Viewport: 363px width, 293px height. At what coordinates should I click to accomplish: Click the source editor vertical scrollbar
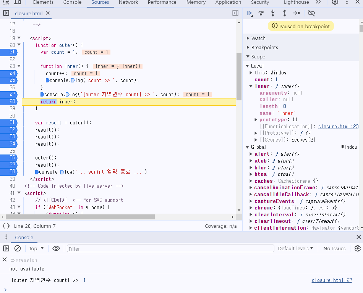pos(239,76)
